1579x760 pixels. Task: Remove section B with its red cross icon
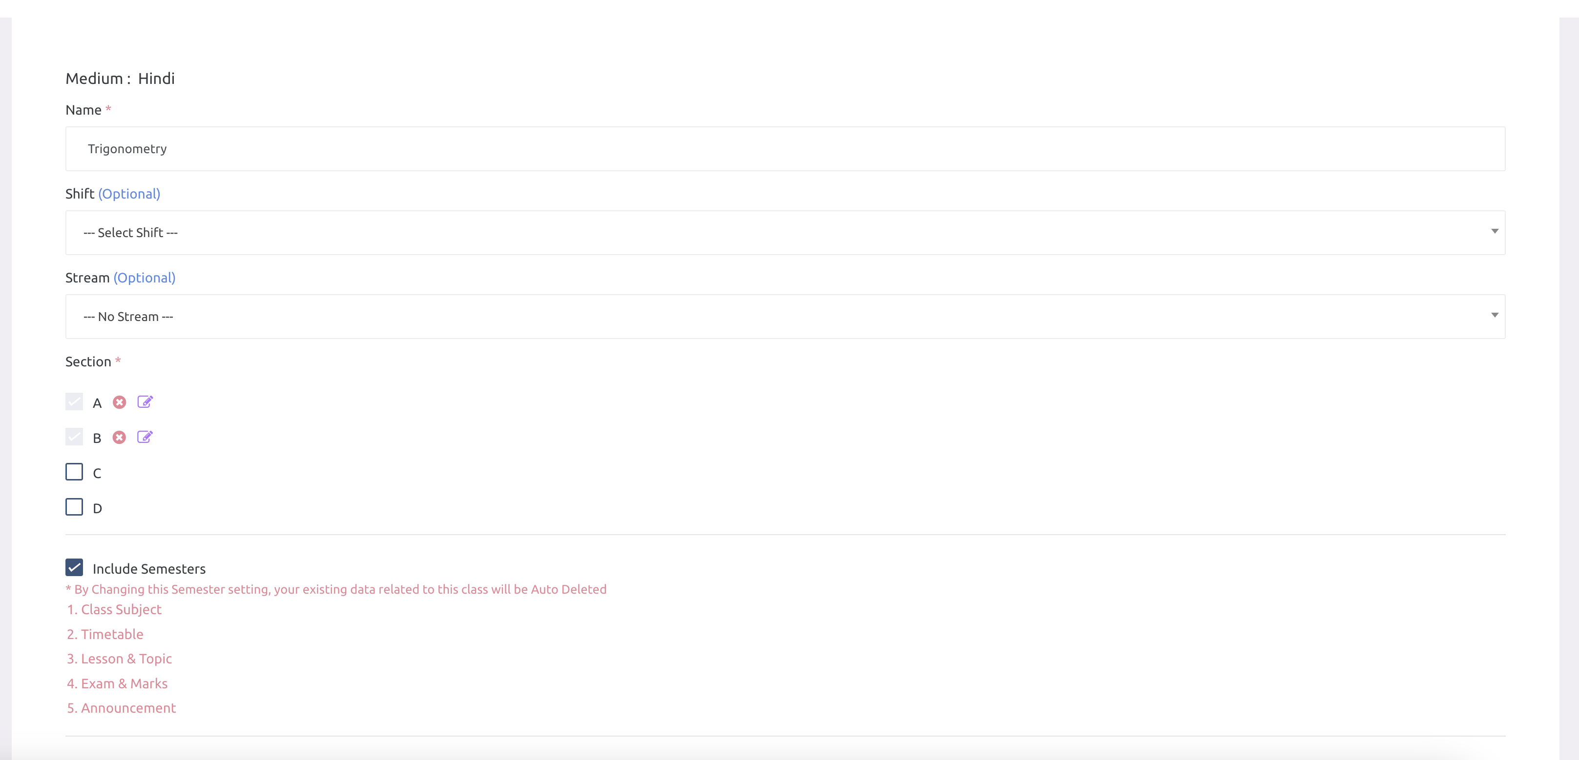click(120, 437)
